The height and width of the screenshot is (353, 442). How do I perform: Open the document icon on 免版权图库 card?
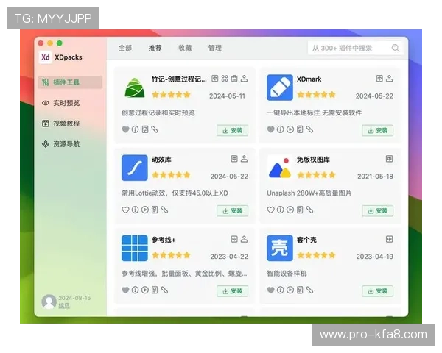pyautogui.click(x=300, y=210)
